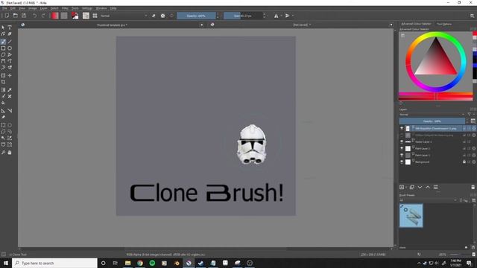
Task: Select the Polygon tool
Action: [x=3, y=54]
